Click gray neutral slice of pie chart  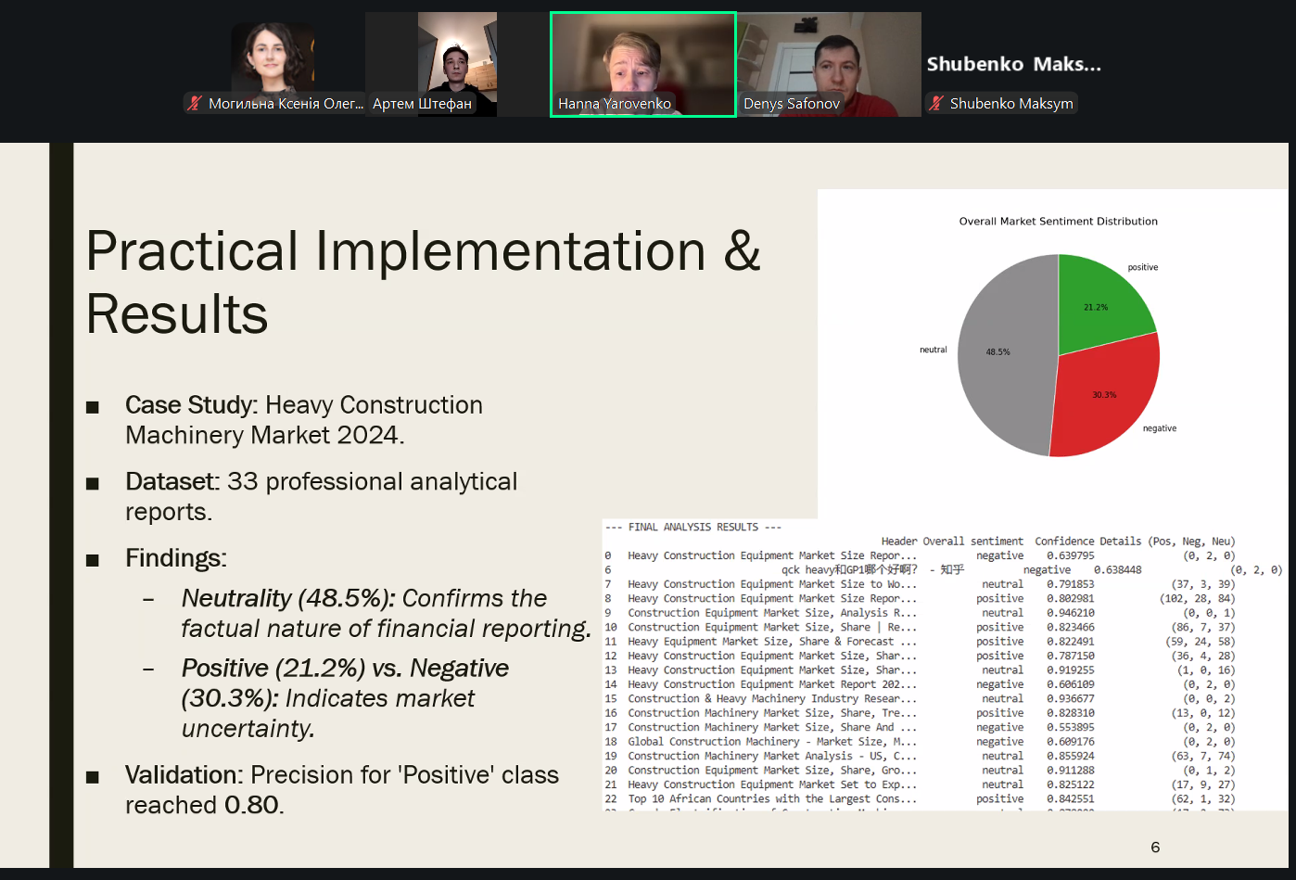click(x=1001, y=357)
